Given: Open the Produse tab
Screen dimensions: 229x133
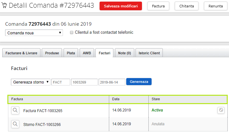Looking at the screenshot, I should click(52, 53).
